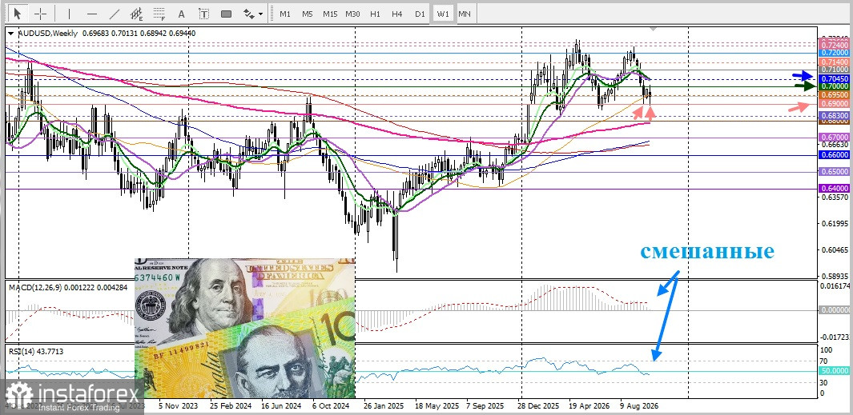
Task: Click the 0.64000 price level label
Action: pyautogui.click(x=834, y=188)
